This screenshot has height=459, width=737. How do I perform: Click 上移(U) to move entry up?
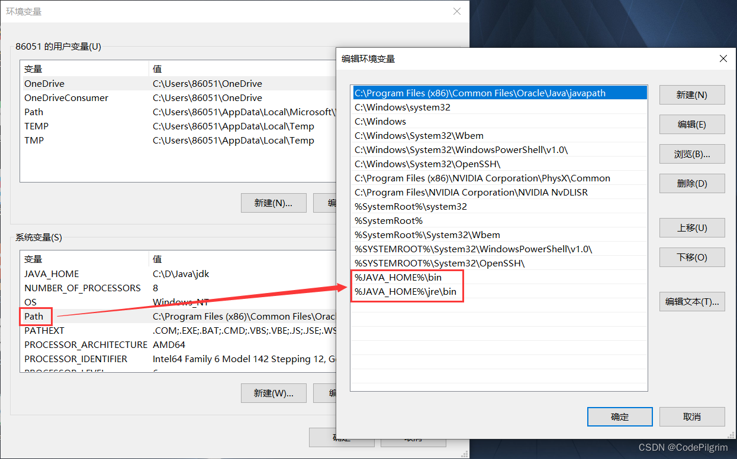click(x=691, y=227)
